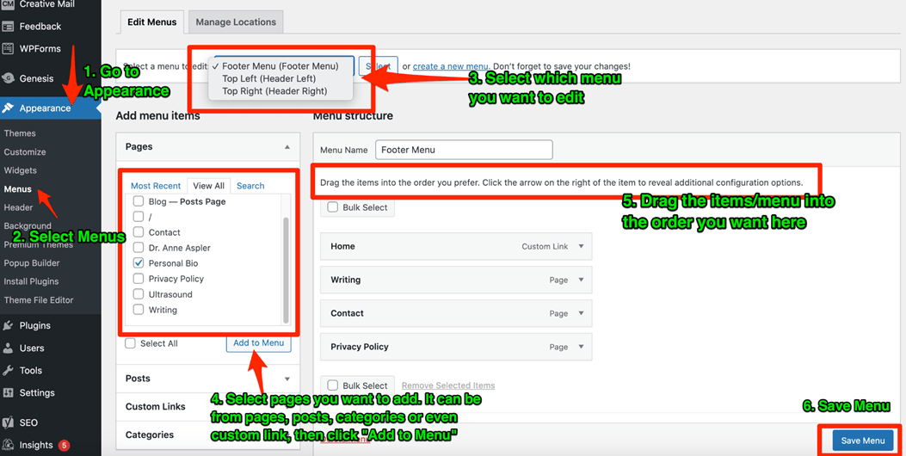Switch to the Manage Locations tab
This screenshot has width=906, height=456.
(x=236, y=22)
